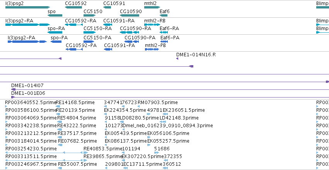Select the 51686 EST label
329x170 pixels.
point(162,149)
